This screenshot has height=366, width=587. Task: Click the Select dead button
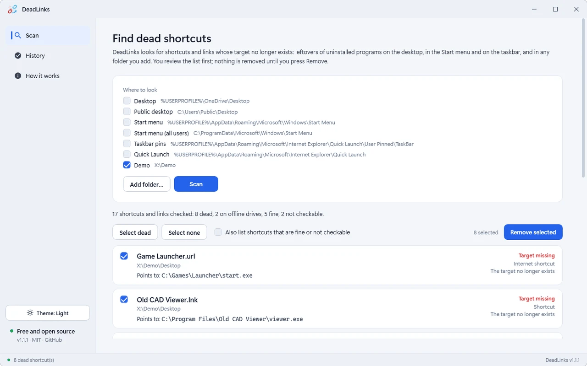[135, 232]
